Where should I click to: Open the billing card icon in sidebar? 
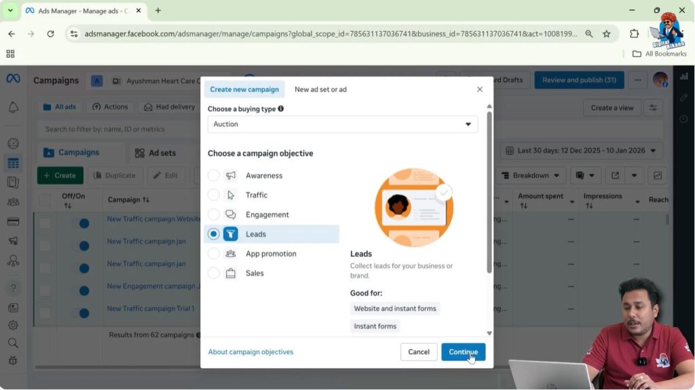(x=14, y=222)
